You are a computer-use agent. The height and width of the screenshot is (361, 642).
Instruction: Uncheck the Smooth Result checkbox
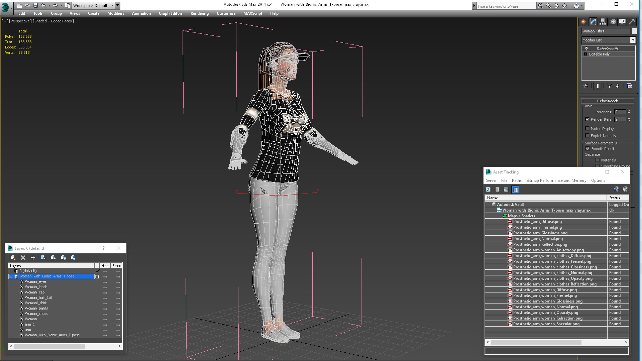pyautogui.click(x=588, y=149)
